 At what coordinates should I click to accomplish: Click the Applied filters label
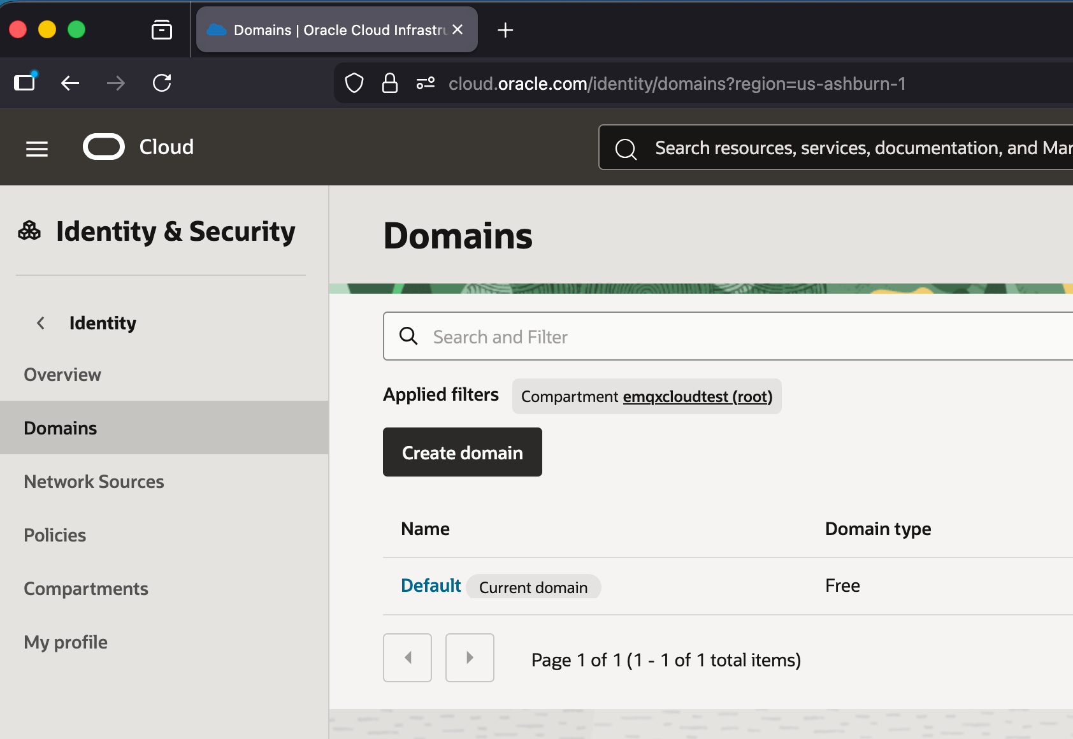pyautogui.click(x=441, y=394)
